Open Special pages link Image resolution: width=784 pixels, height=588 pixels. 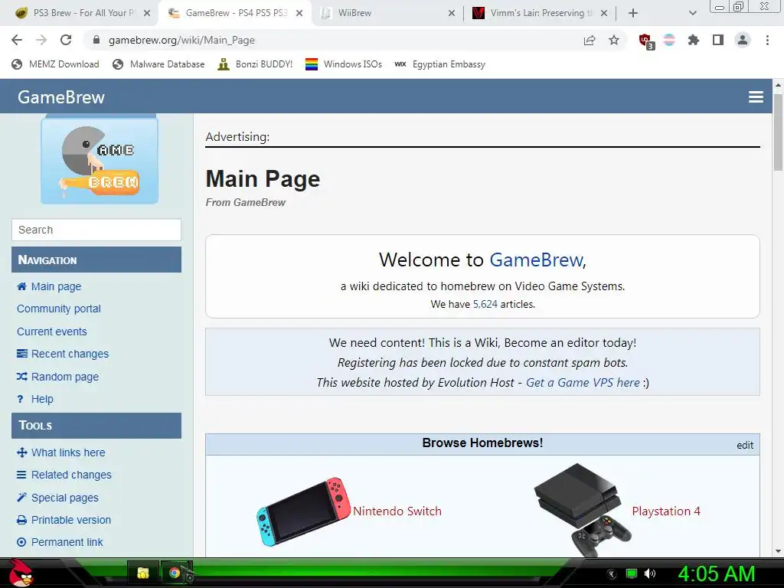57,498
